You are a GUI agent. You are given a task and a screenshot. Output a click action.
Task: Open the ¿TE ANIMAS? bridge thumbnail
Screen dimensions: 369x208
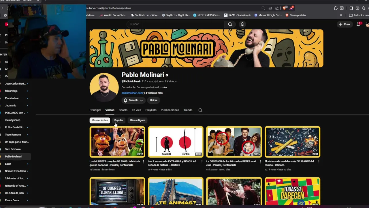pyautogui.click(x=176, y=192)
